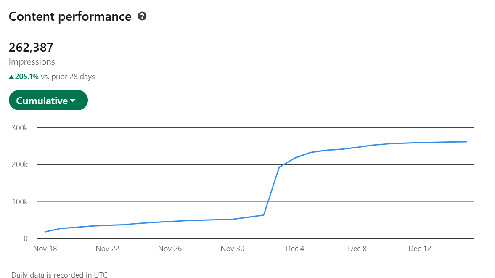The height and width of the screenshot is (278, 495).
Task: Select the Nov 18 date label on the x-axis
Action: [45, 249]
